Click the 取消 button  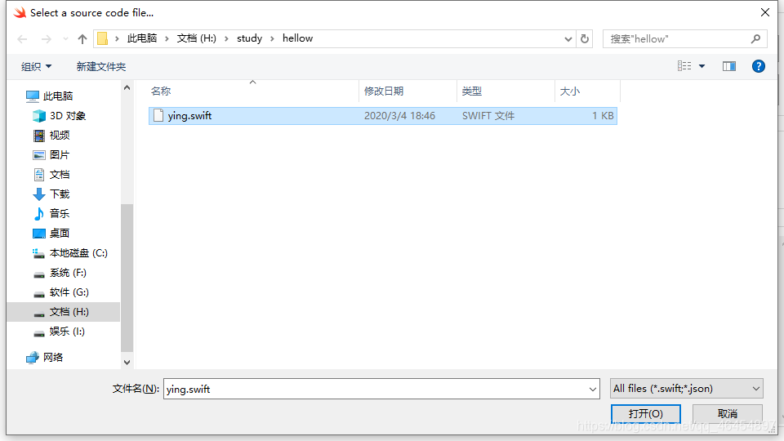click(x=728, y=414)
